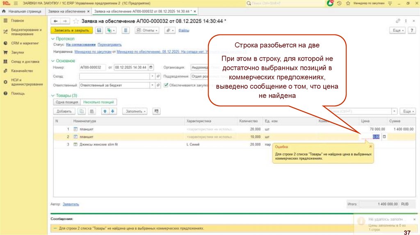Screen dimensions: 420x235
Task: Click the Записать и закрыть button
Action: [71, 30]
